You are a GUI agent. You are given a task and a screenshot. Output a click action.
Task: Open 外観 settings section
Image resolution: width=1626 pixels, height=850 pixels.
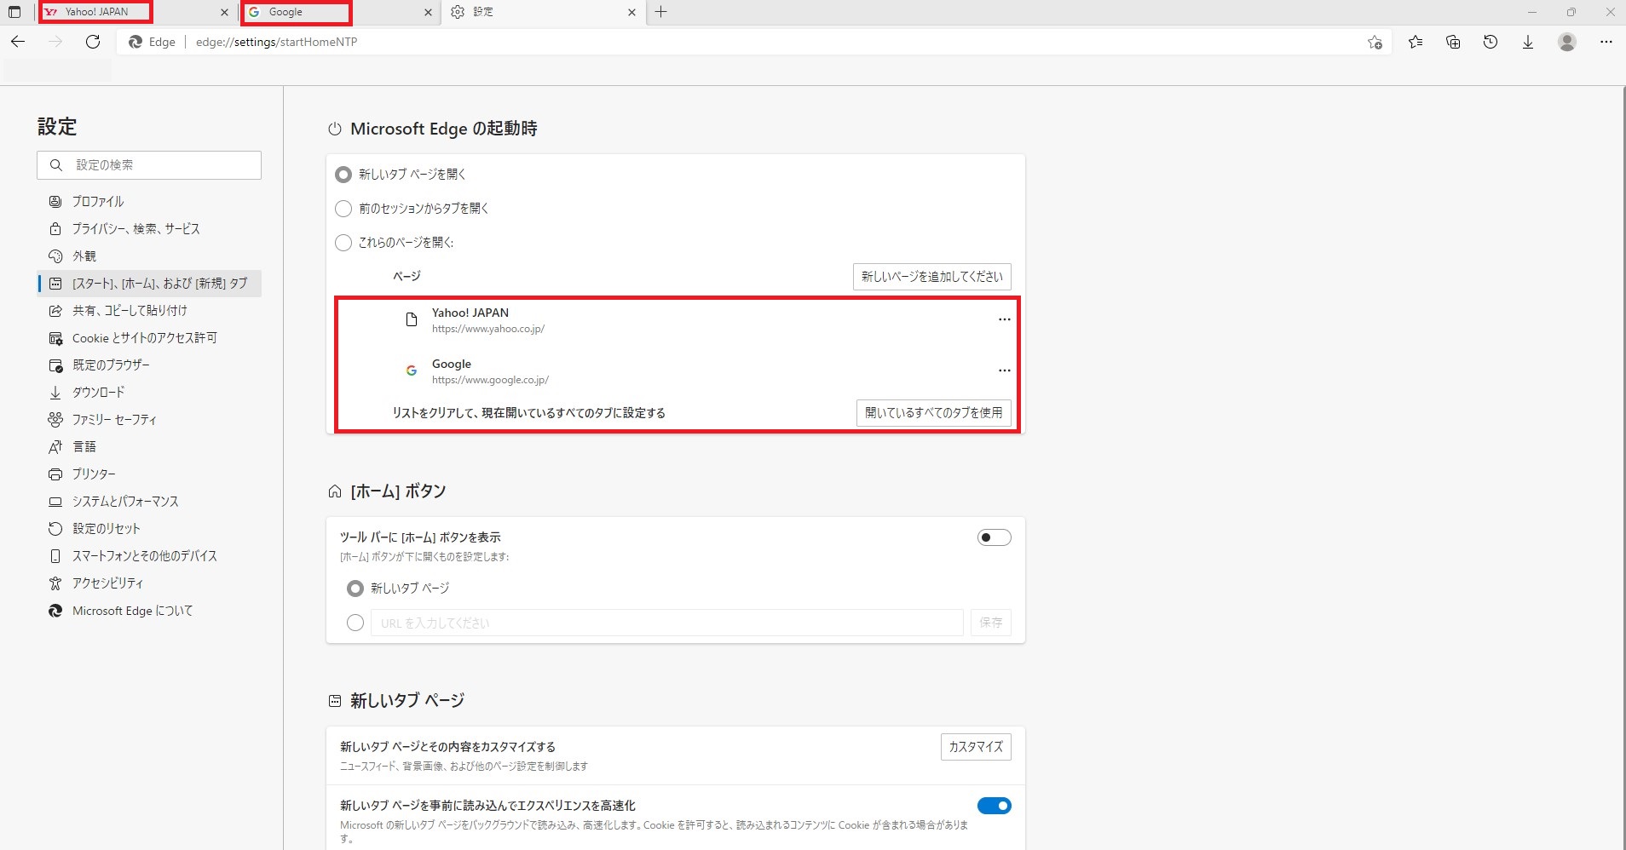tap(149, 256)
